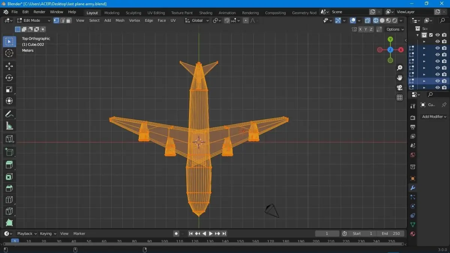The height and width of the screenshot is (253, 450).
Task: Open the Add Modifier dropdown
Action: click(434, 117)
